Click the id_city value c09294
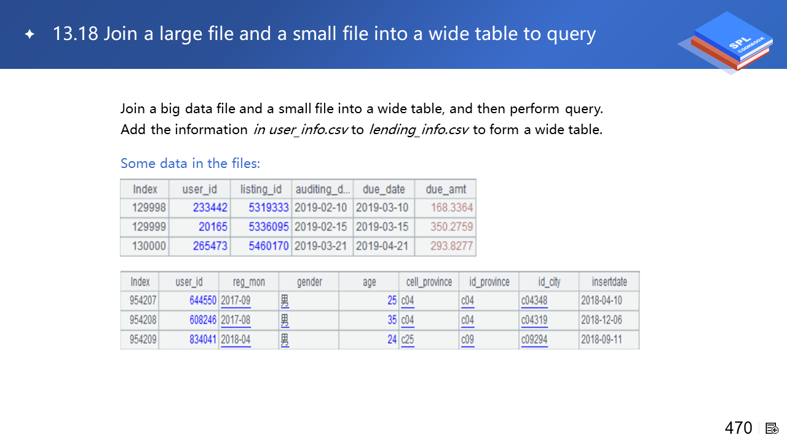Screen dimensions: 787x443 click(x=534, y=340)
